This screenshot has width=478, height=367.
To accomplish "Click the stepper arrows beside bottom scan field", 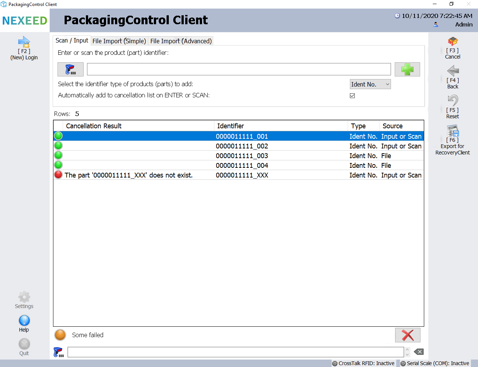I will tap(407, 352).
